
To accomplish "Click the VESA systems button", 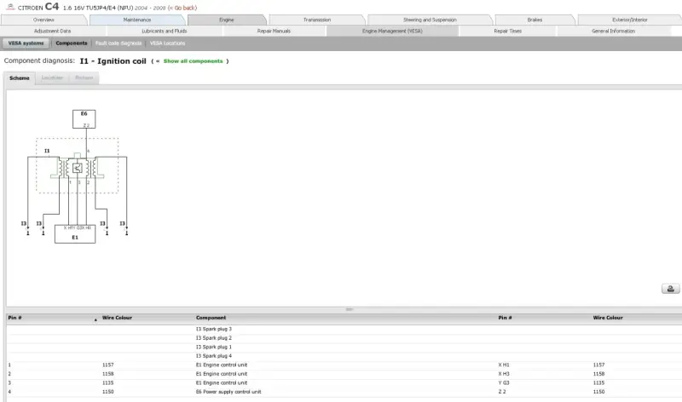I will [x=26, y=43].
